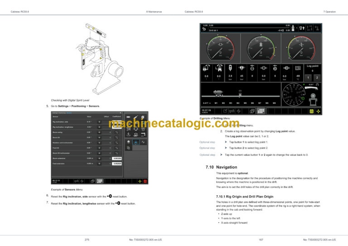The height and width of the screenshot is (246, 348).
Task: Reset the Rotation unit inclinometer sensor
Action: click(99, 143)
